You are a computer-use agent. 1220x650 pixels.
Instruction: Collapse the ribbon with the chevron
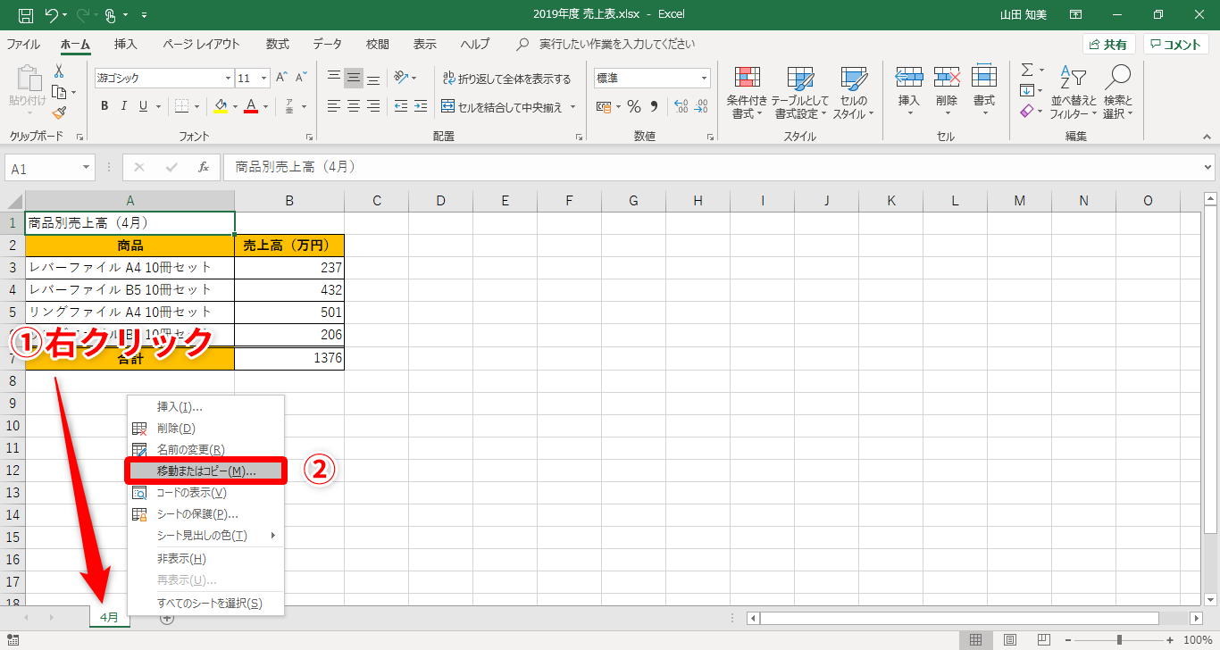click(1207, 136)
